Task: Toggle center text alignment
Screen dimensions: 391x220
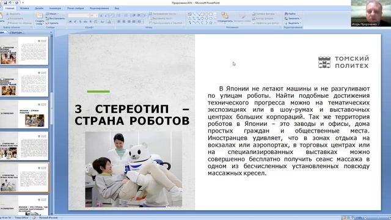Action: tap(123, 22)
